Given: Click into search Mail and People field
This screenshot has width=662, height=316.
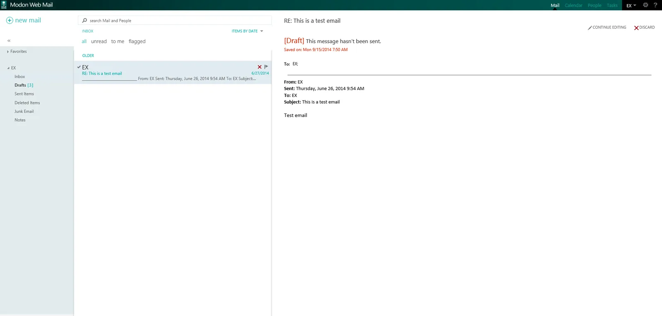Looking at the screenshot, I should pyautogui.click(x=175, y=20).
